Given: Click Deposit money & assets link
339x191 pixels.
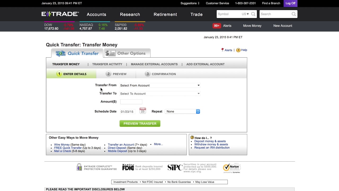Looking at the screenshot, I should pyautogui.click(x=210, y=141).
